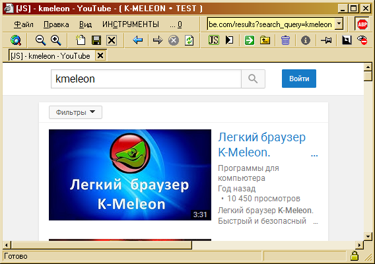Click the '10 450 просмотров' text
The image size is (375, 264).
(x=263, y=199)
